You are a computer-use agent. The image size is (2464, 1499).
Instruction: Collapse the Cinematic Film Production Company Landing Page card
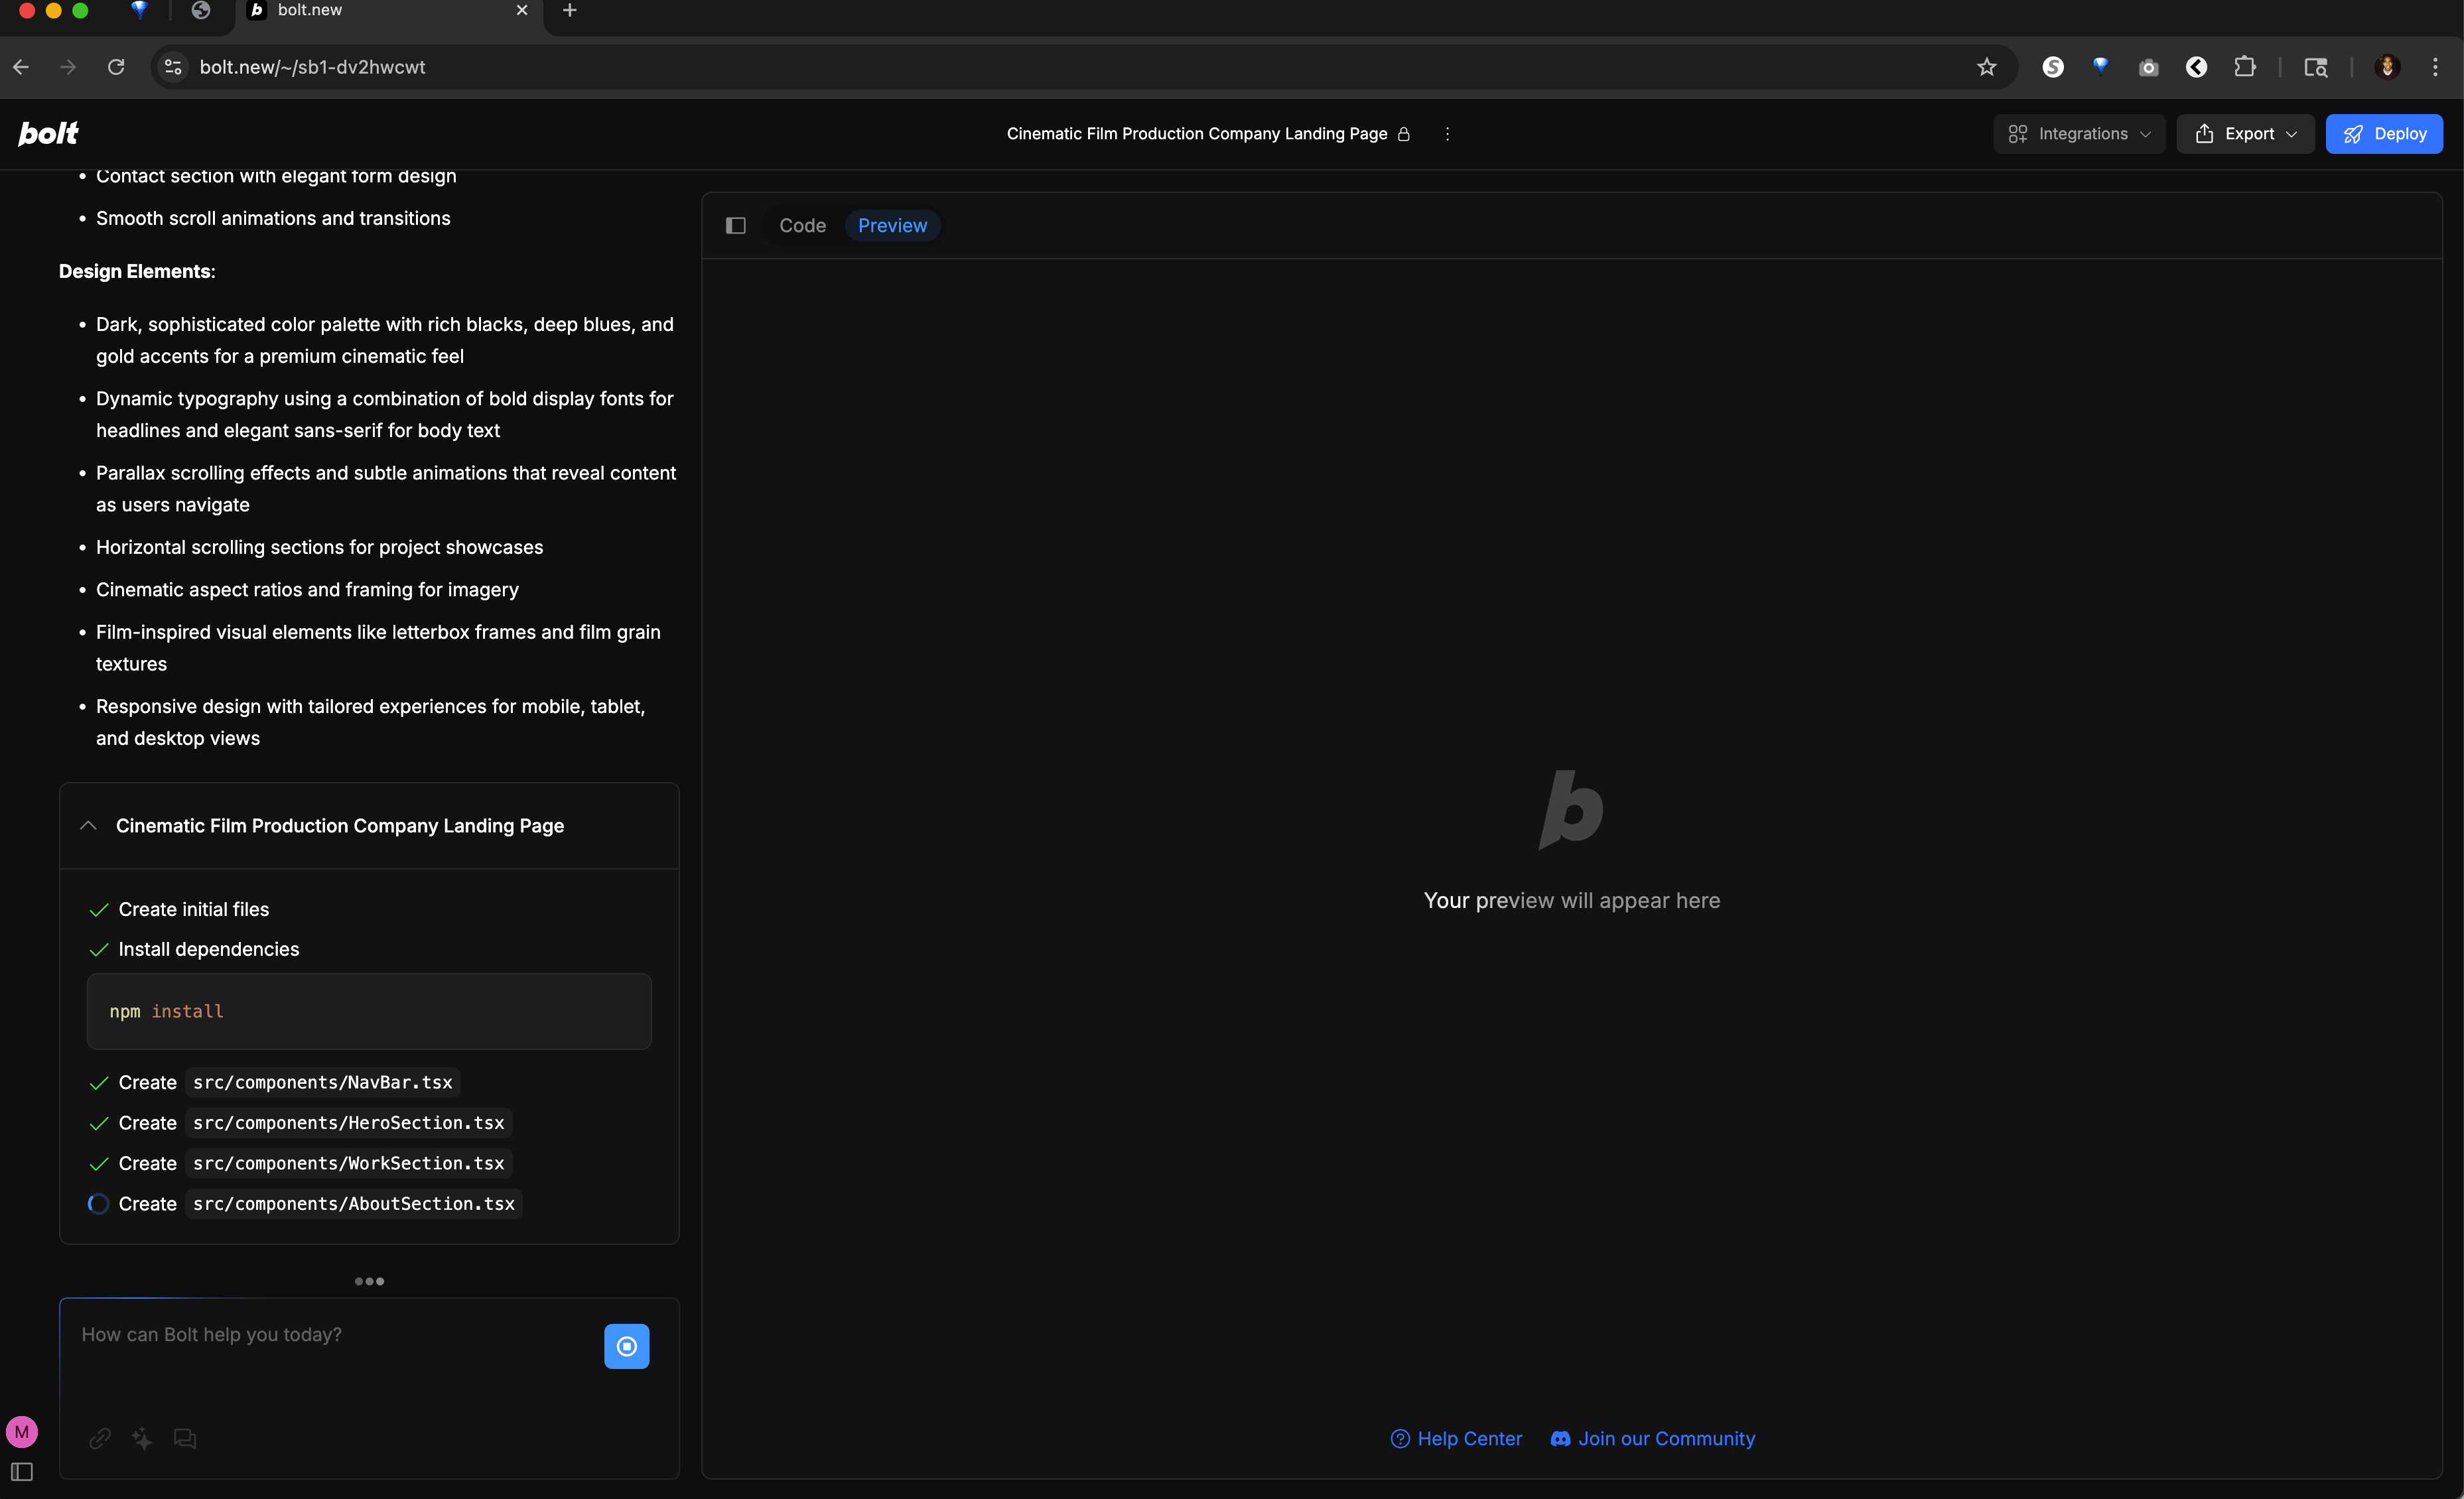88,826
